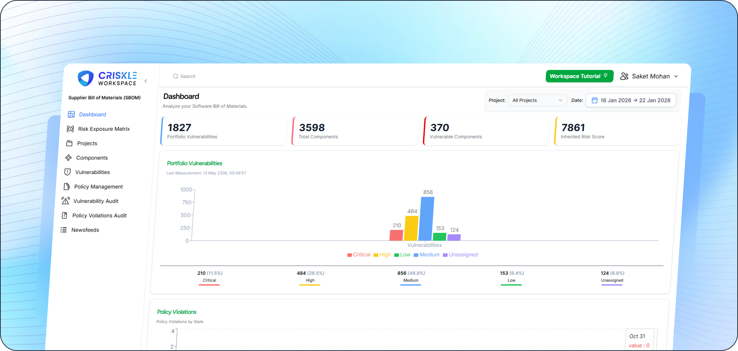The width and height of the screenshot is (738, 351).
Task: Click the Components diamond icon
Action: (x=68, y=157)
